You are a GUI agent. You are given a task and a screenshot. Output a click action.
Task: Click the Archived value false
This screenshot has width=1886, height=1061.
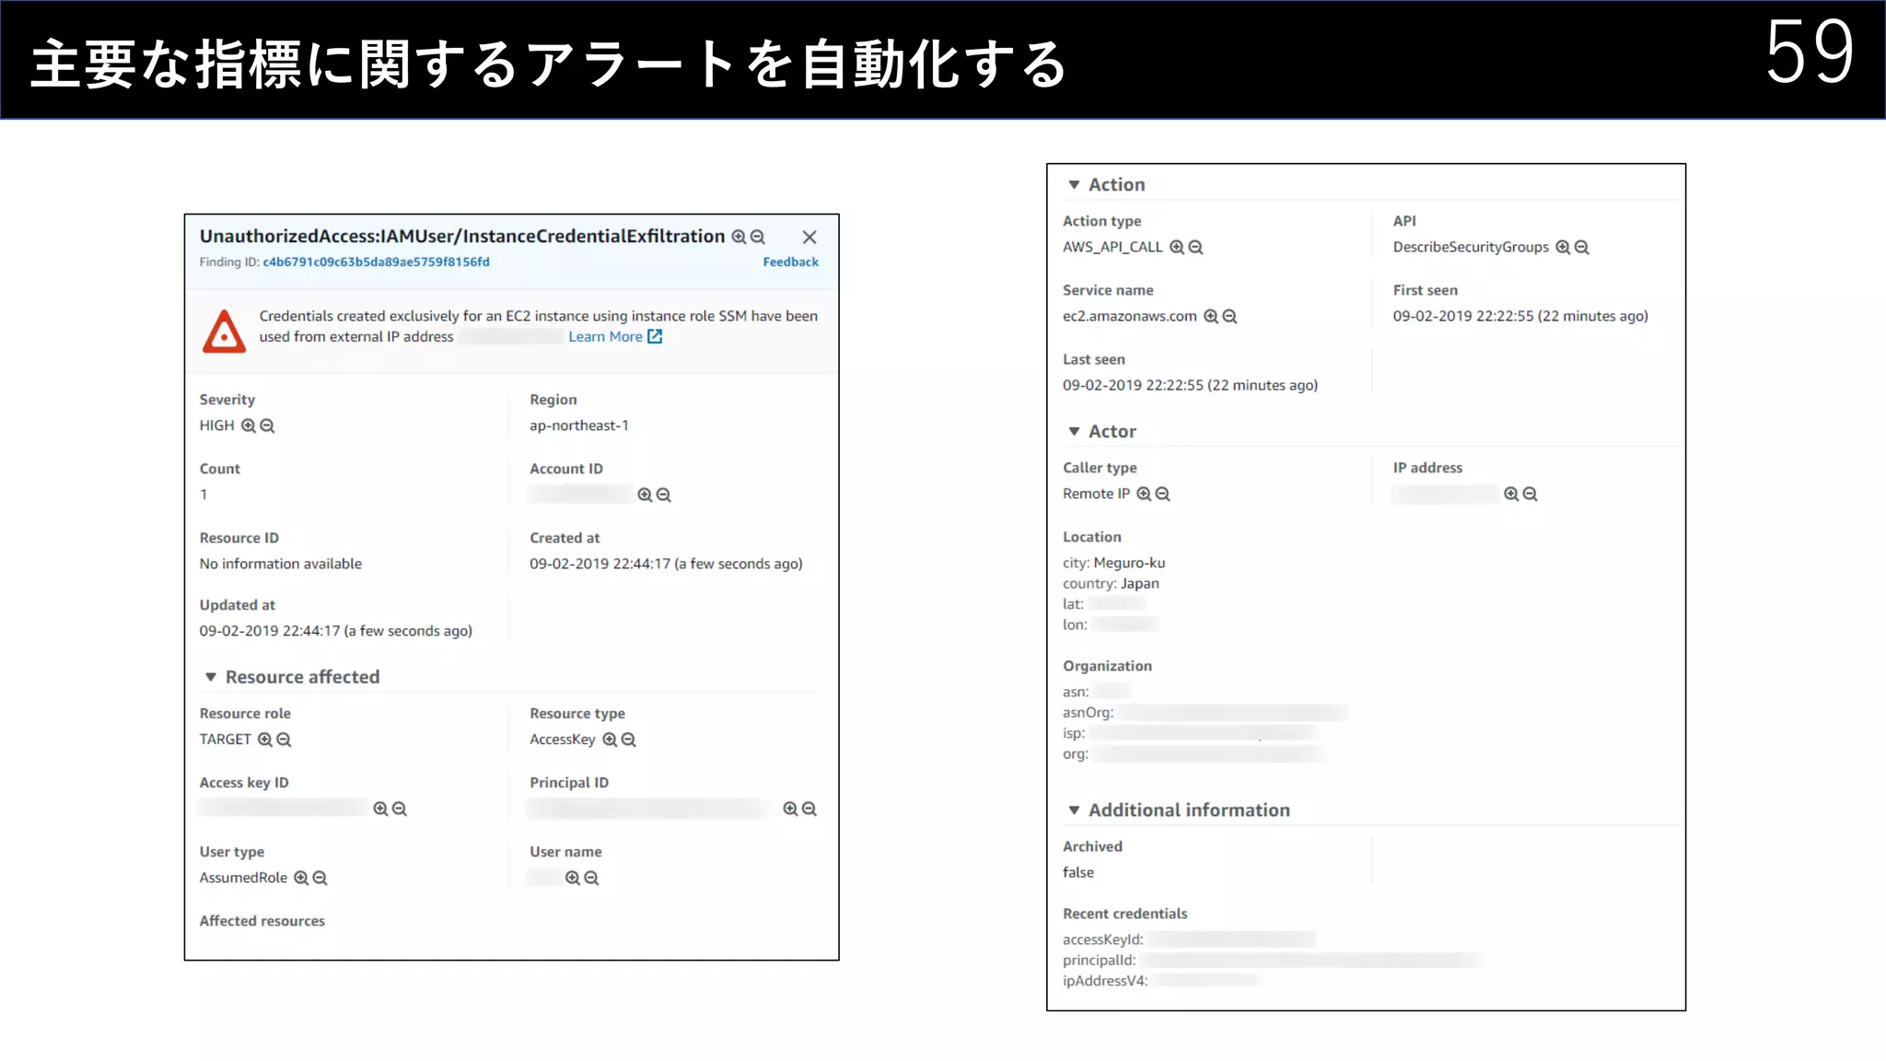click(1078, 872)
